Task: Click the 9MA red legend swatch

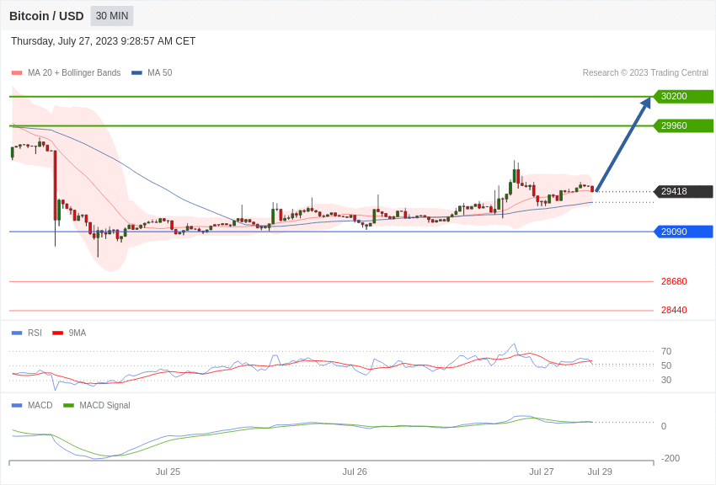Action: (57, 333)
